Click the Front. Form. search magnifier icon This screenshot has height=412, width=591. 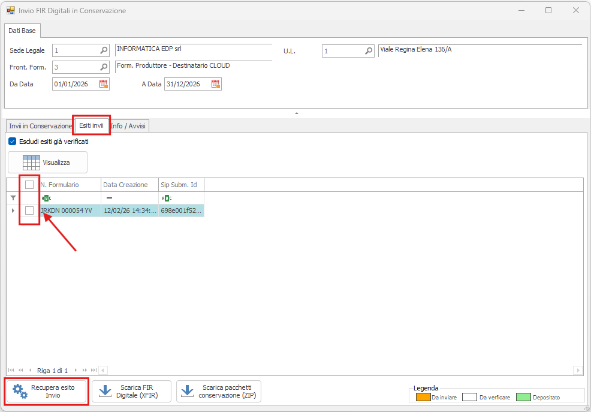104,67
